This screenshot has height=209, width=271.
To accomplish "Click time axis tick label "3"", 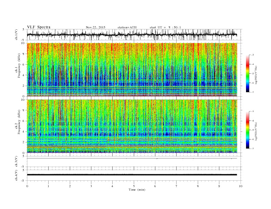I will [x=91, y=186].
